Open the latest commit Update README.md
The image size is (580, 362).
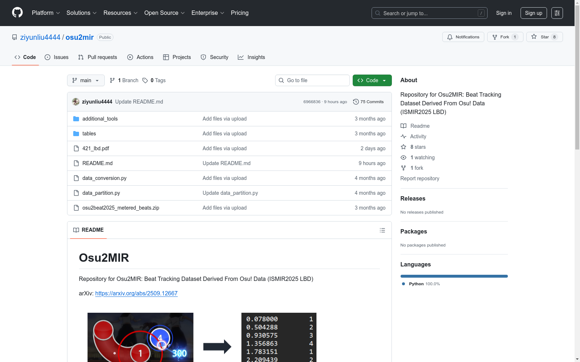[139, 102]
